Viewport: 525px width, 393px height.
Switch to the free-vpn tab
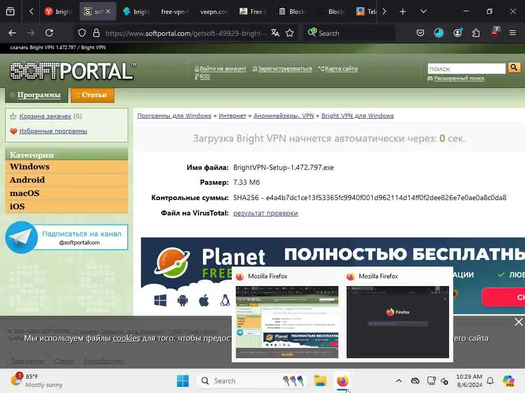click(x=174, y=12)
